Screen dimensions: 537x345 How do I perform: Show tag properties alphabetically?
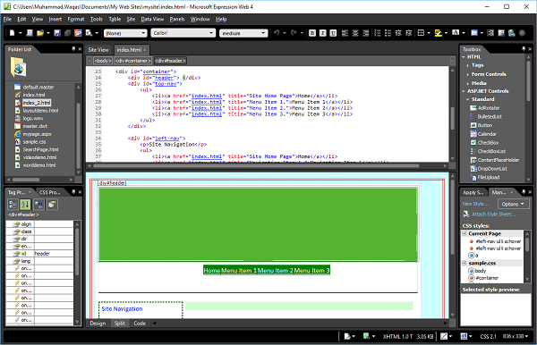point(25,205)
